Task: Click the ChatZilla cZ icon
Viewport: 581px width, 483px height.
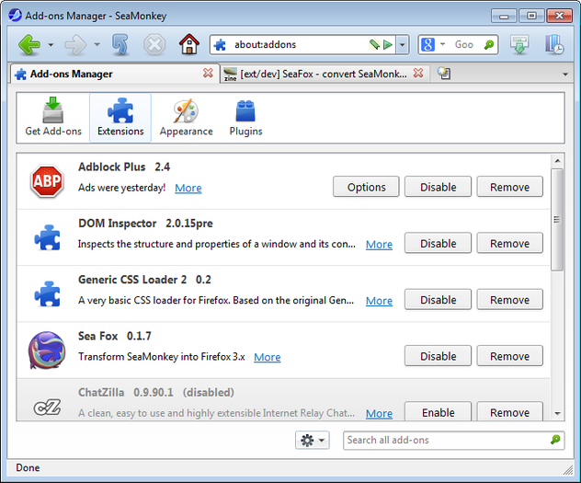Action: pos(47,408)
